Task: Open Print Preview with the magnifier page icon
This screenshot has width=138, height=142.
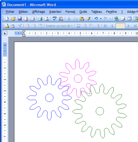Action: pyautogui.click(x=47, y=19)
